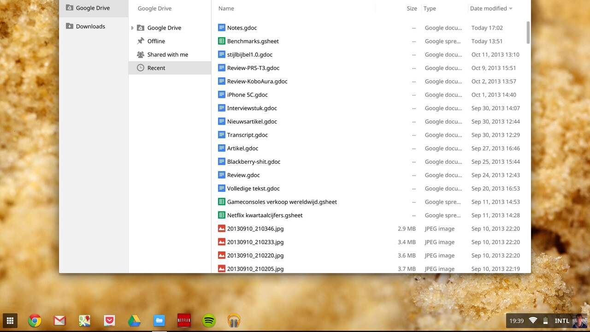The width and height of the screenshot is (590, 332).
Task: Click the Google Drive breadcrumb label
Action: pyautogui.click(x=154, y=8)
